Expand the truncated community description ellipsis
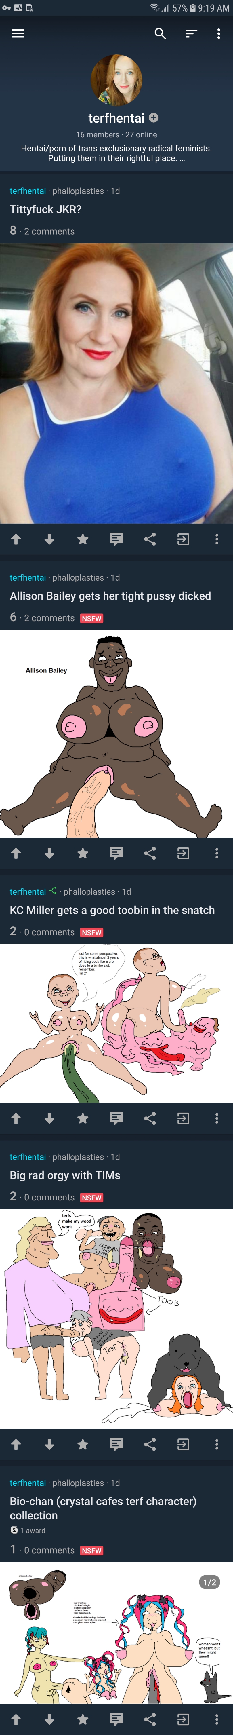Image resolution: width=233 pixels, height=1735 pixels. click(182, 159)
